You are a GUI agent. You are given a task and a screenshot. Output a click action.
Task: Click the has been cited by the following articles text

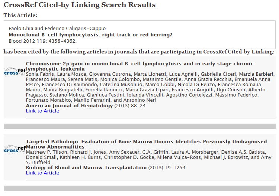coord(139,52)
